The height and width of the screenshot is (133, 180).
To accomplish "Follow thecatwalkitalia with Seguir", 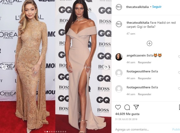I will 157,7.
